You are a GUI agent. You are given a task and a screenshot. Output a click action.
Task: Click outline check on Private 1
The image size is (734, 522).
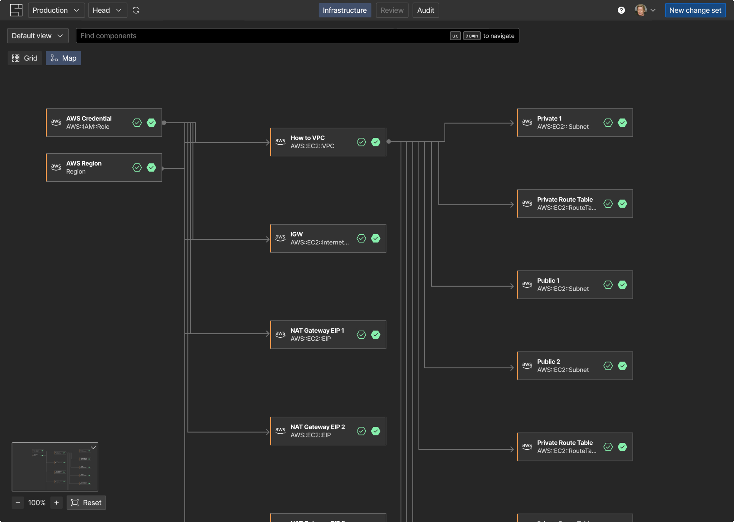608,123
